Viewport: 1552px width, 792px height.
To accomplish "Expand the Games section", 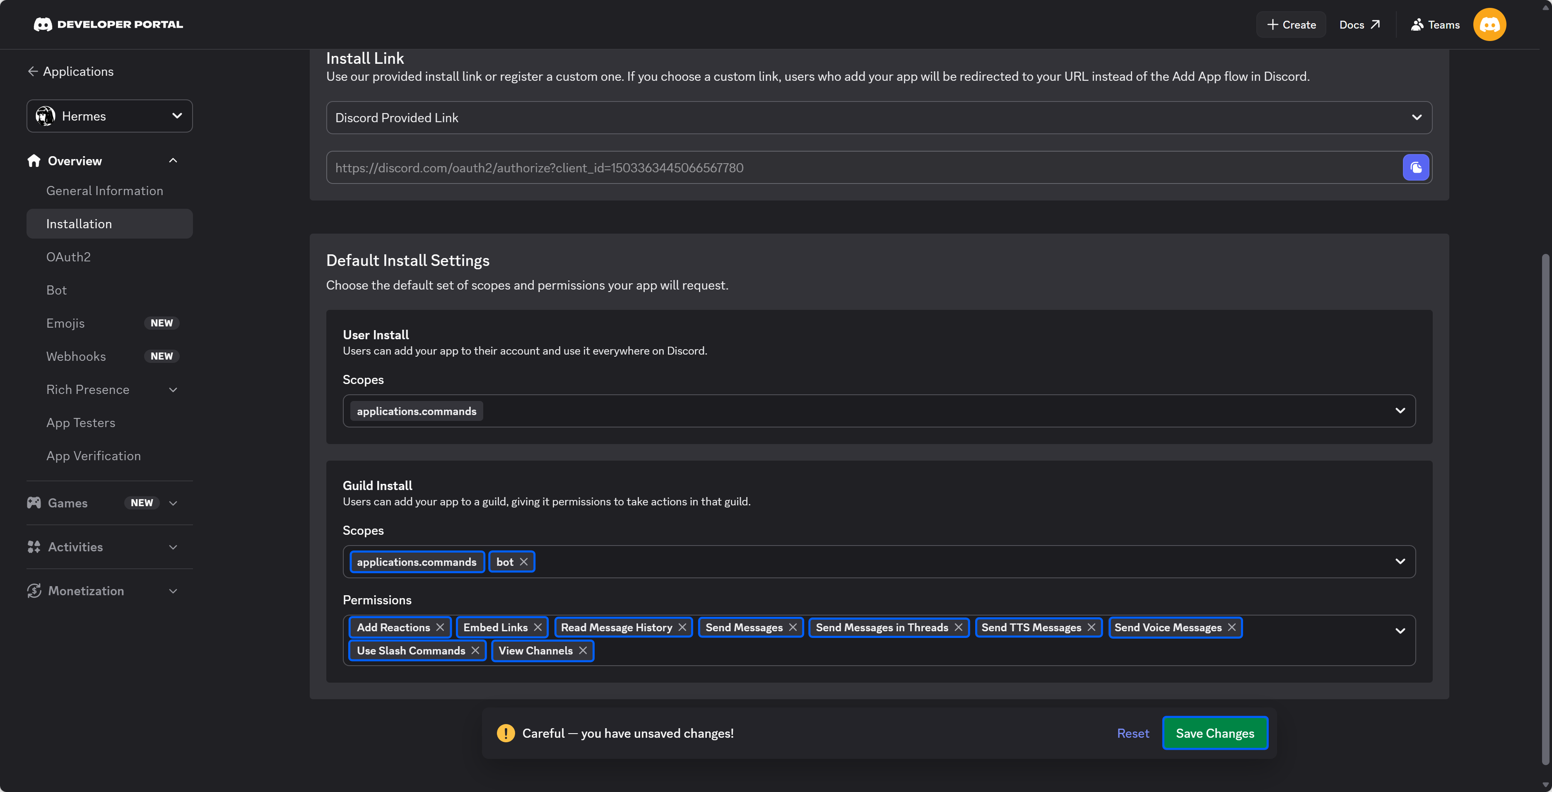I will tap(173, 503).
